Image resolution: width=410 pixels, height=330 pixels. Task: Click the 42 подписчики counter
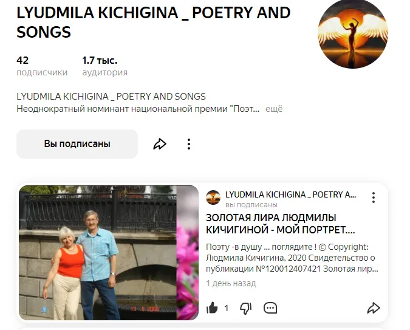42,66
